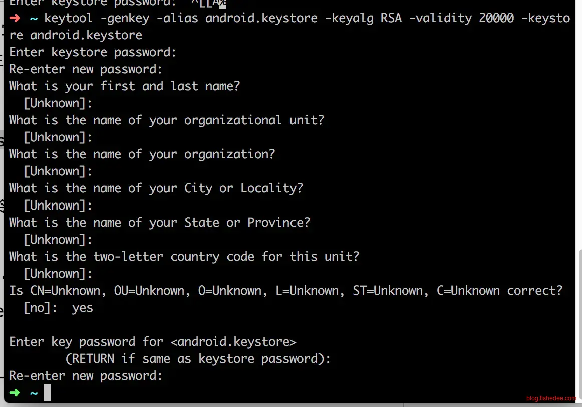
Task: Click the organizational unit question line
Action: [x=166, y=120]
